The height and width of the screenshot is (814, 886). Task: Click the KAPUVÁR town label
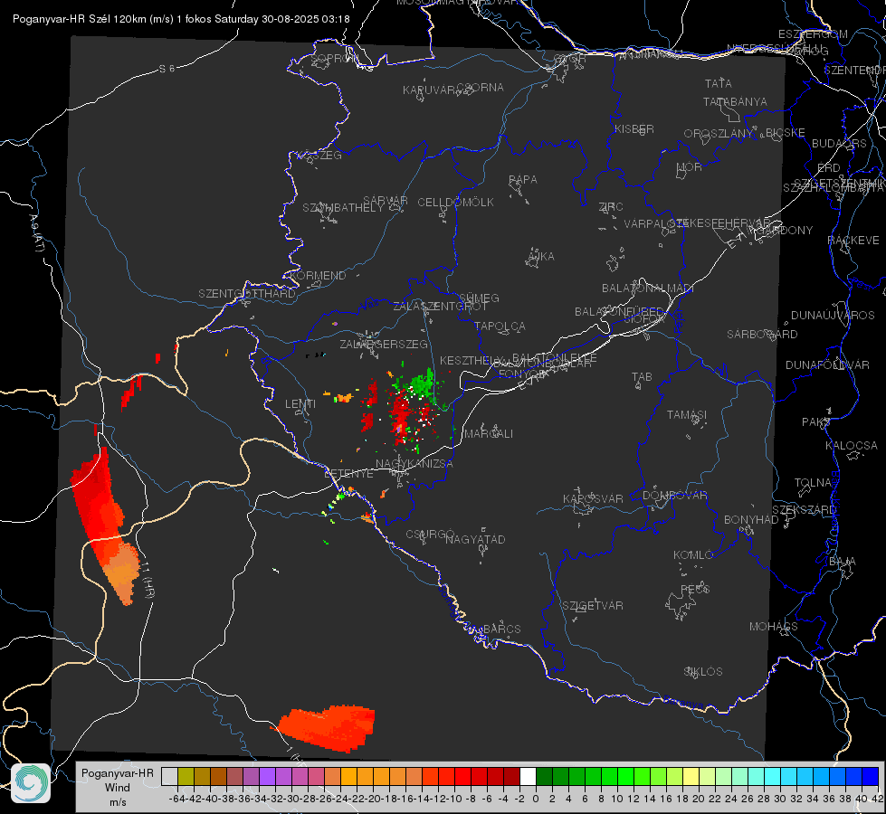tap(430, 90)
